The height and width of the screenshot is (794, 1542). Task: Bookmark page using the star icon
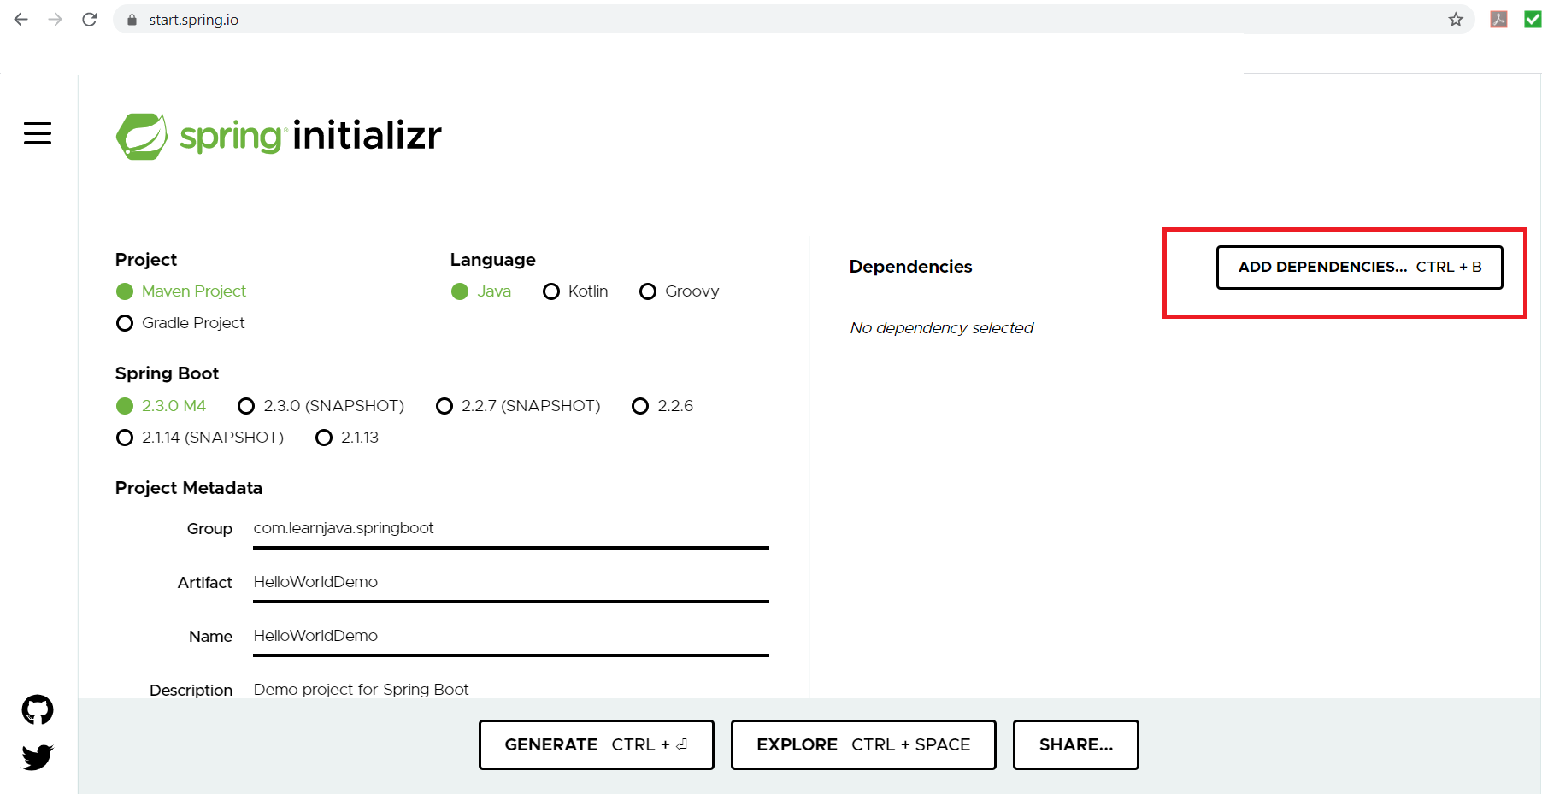(1456, 19)
